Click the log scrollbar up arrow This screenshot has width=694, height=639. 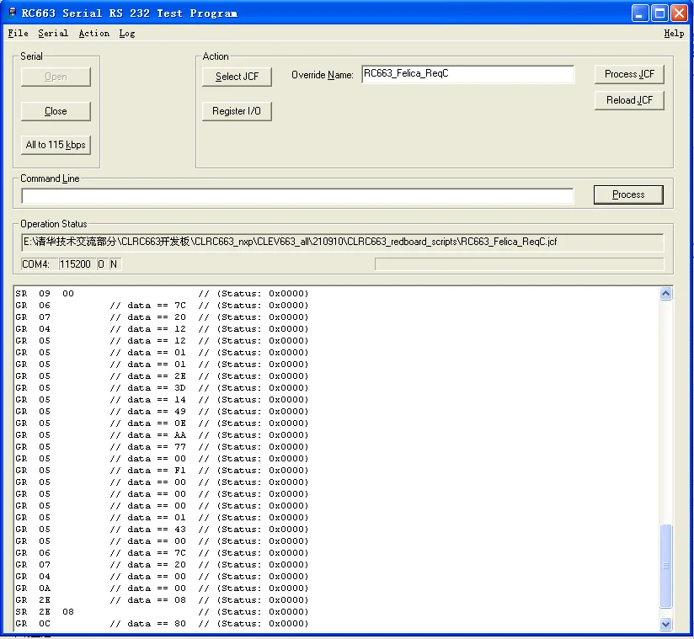[665, 294]
